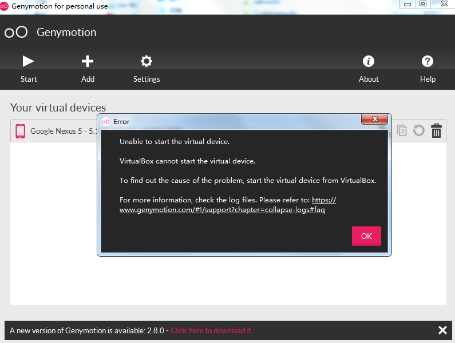The height and width of the screenshot is (343, 455).
Task: Maximize the Genymotion window
Action: [423, 4]
